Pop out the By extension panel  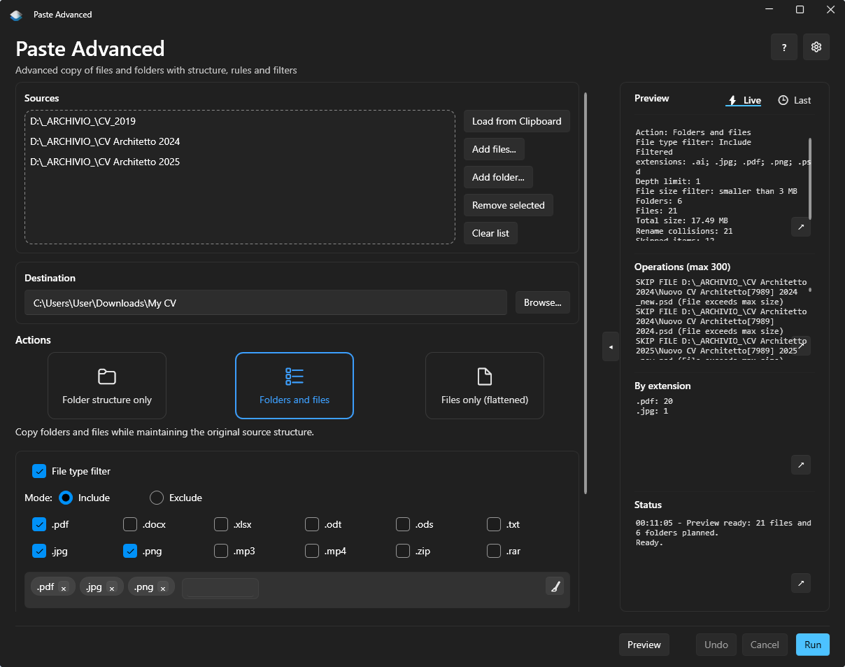(x=801, y=465)
